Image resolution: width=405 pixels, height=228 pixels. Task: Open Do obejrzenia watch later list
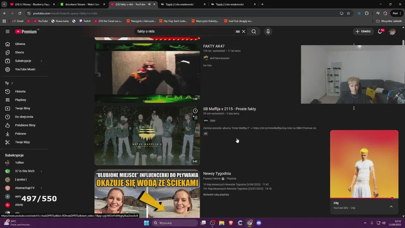(x=24, y=117)
